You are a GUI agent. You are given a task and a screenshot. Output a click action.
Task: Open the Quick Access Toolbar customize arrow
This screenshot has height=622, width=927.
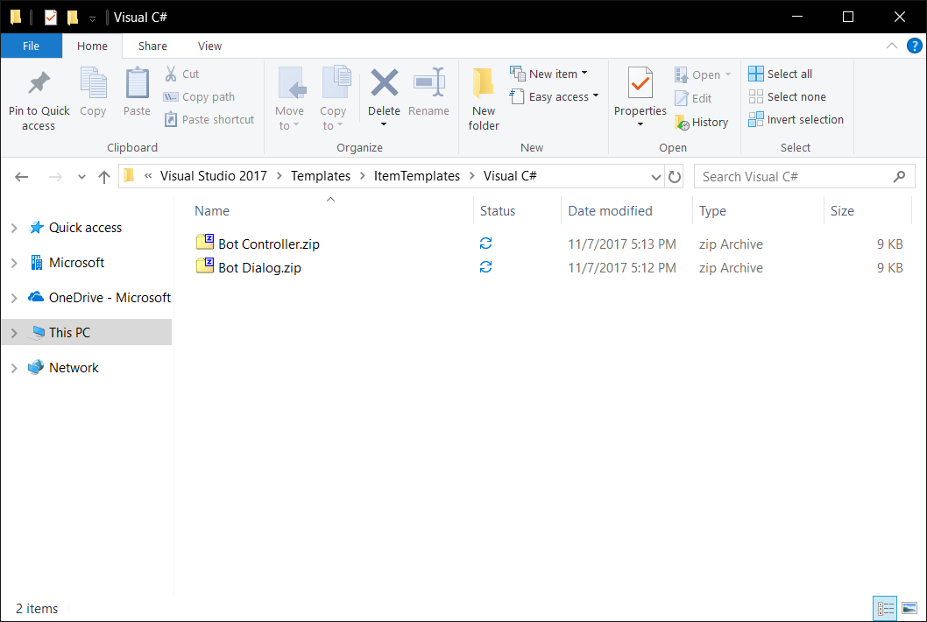pos(92,18)
